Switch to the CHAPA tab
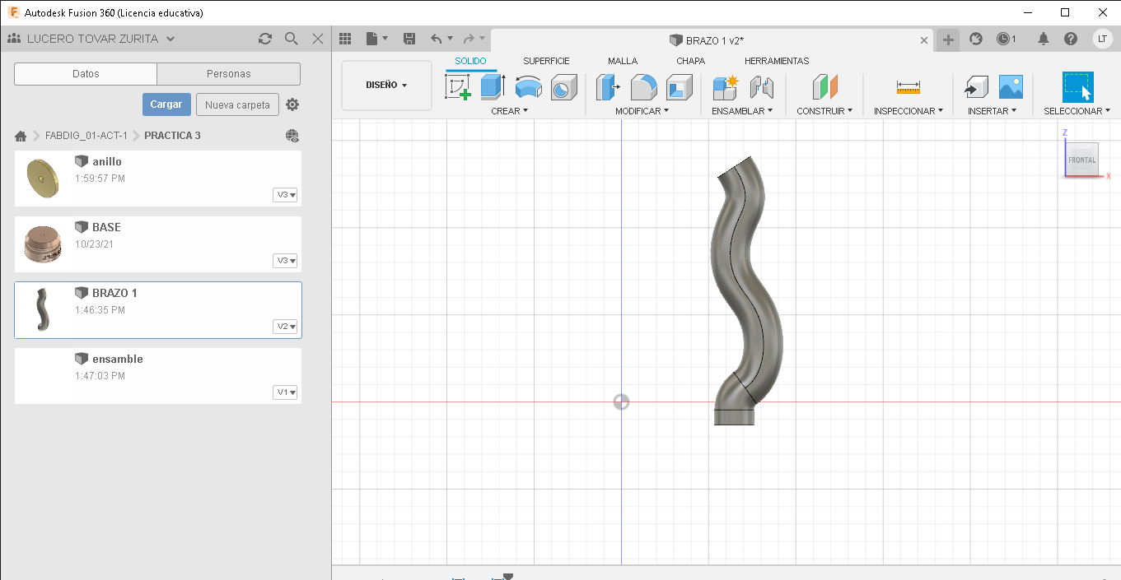The width and height of the screenshot is (1121, 580). pyautogui.click(x=690, y=61)
